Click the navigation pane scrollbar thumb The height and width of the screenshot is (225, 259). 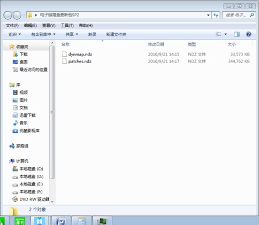(x=52, y=112)
